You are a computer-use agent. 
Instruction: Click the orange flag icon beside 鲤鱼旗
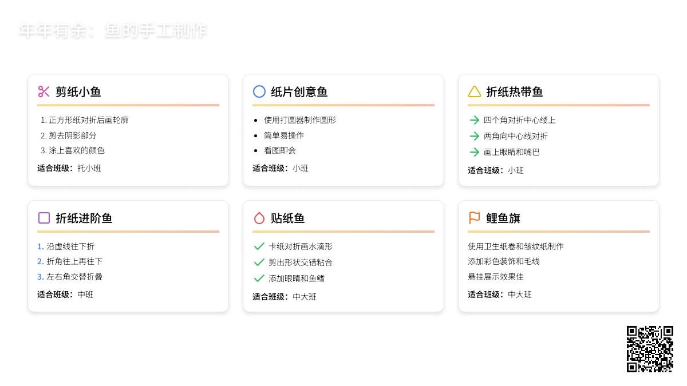[x=475, y=218]
